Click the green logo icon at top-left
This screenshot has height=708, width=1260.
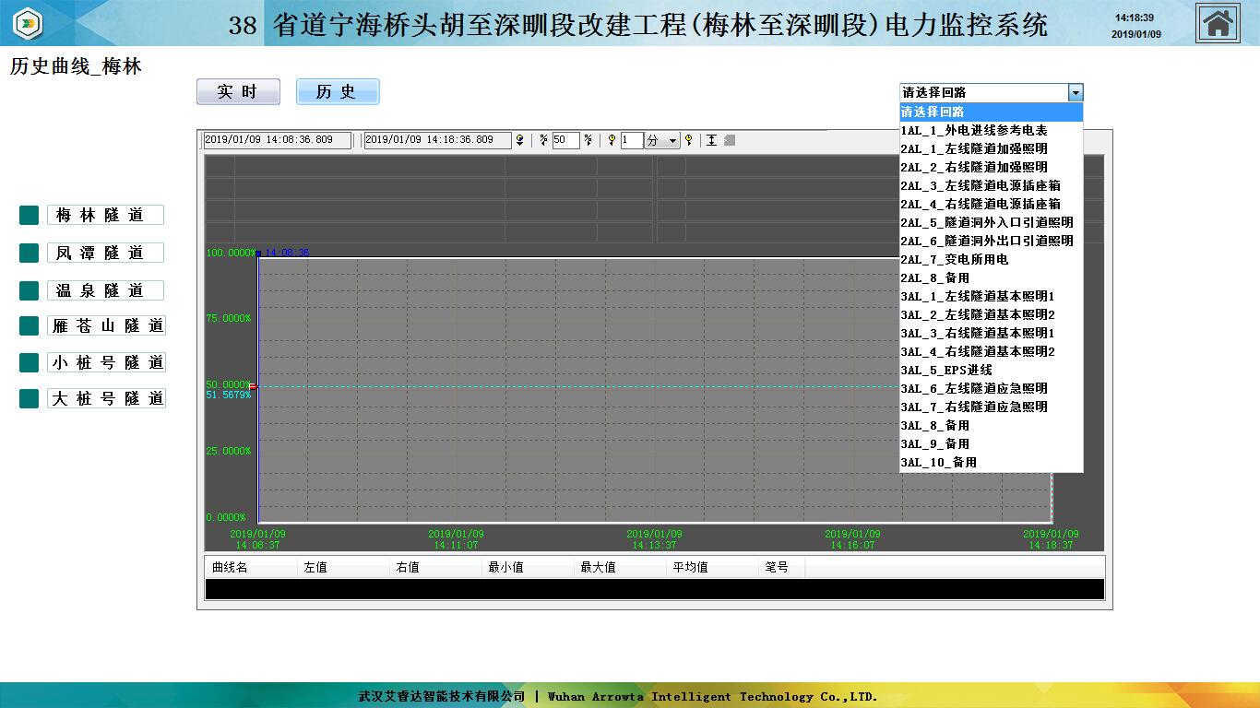28,23
